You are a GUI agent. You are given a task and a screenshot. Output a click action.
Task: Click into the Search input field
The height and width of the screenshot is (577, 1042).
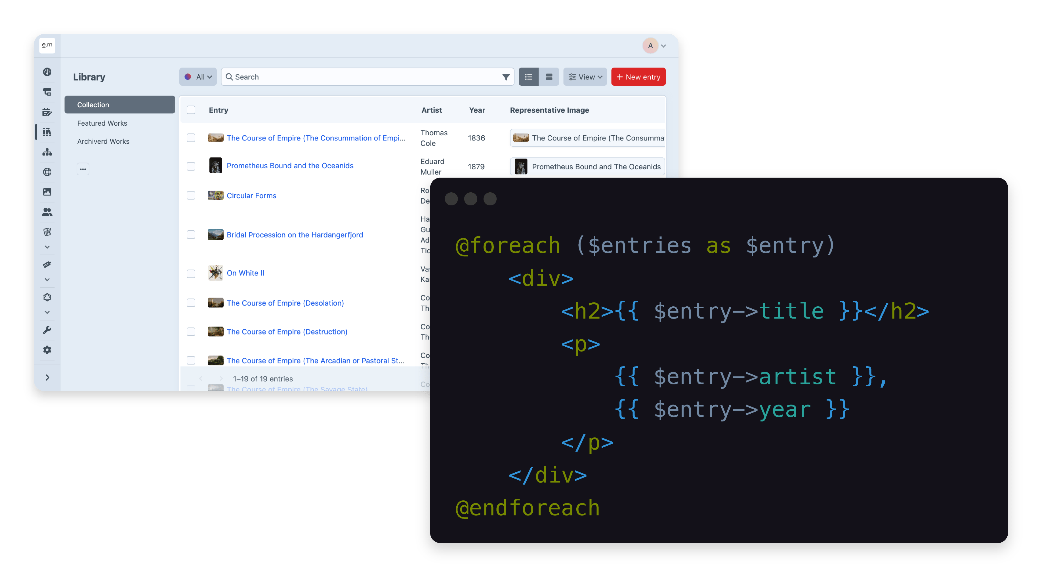tap(364, 77)
